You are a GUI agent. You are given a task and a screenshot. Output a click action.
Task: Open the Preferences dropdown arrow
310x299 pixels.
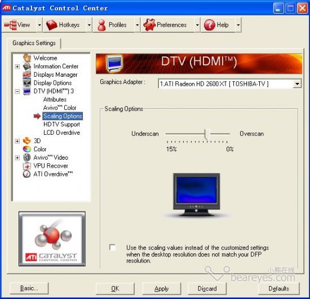click(x=197, y=25)
